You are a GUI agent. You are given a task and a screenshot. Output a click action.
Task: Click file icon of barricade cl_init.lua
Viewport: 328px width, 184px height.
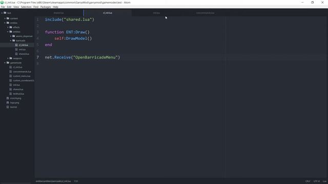coord(16,45)
